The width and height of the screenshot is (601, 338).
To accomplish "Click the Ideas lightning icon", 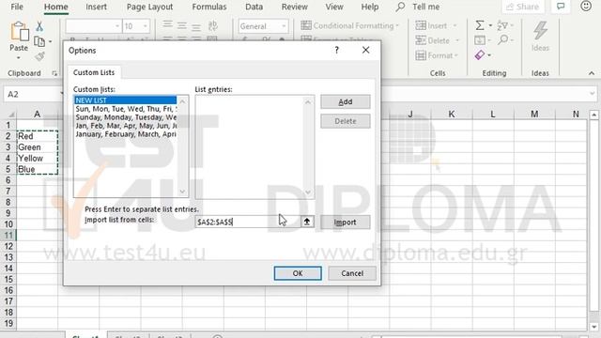I will click(540, 31).
